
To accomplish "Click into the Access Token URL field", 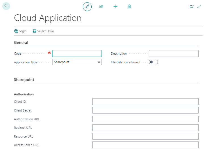I will (146, 145).
